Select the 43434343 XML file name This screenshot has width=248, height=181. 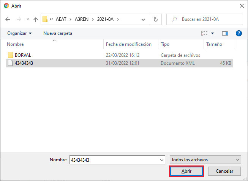coord(24,63)
